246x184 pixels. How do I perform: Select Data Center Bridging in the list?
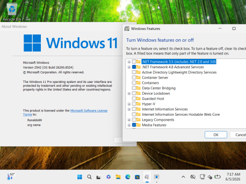point(158,88)
